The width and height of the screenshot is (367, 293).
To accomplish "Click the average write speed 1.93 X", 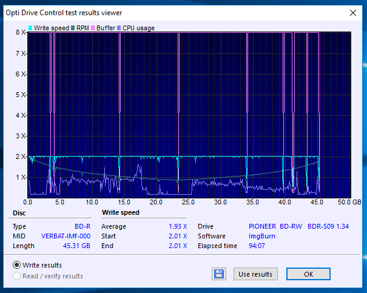I will click(x=178, y=226).
